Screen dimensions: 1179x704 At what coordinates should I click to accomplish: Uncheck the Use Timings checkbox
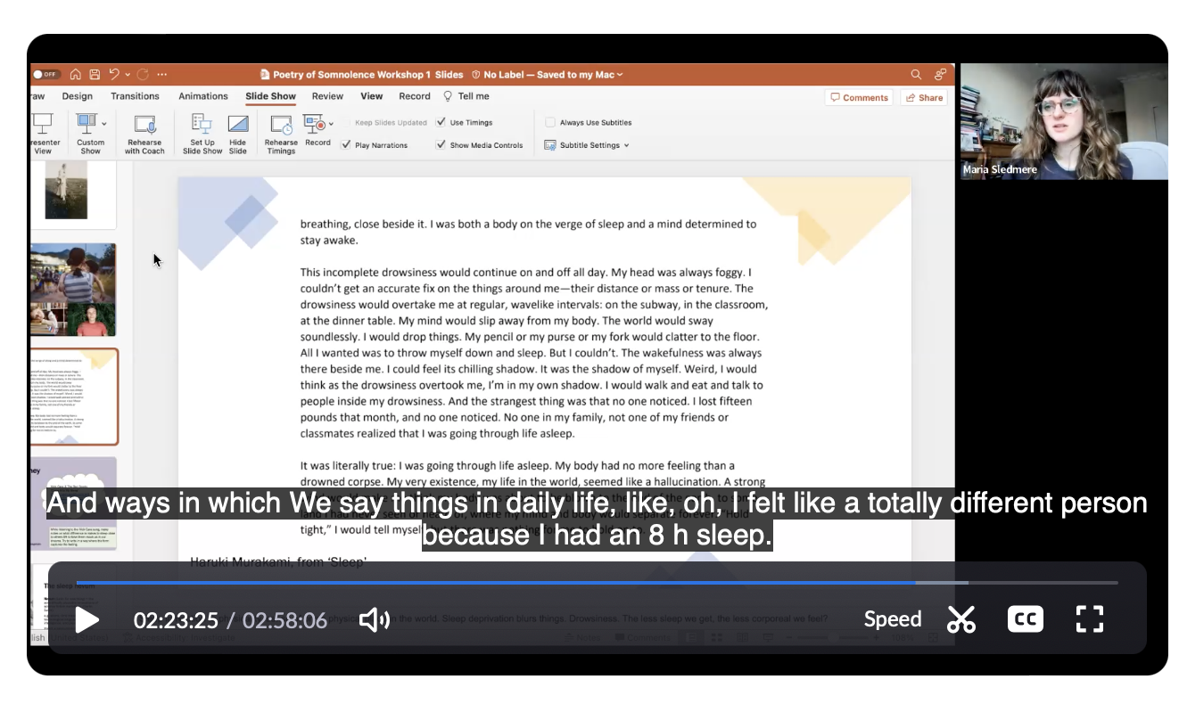[x=441, y=123]
